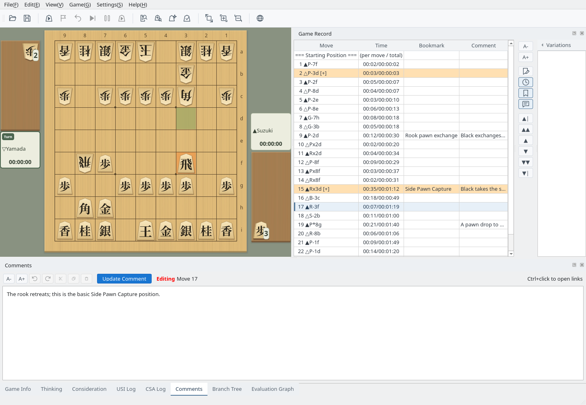Toggle the Bookmark column button
This screenshot has width=586, height=405.
click(x=526, y=93)
